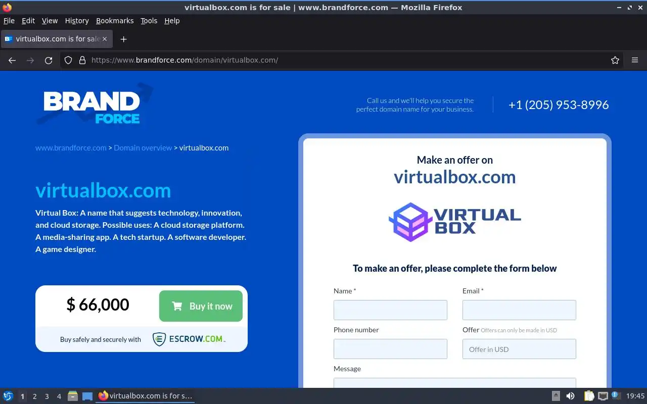Viewport: 647px width, 404px height.
Task: Select the virtualbox.com is for sale tab
Action: click(x=57, y=39)
